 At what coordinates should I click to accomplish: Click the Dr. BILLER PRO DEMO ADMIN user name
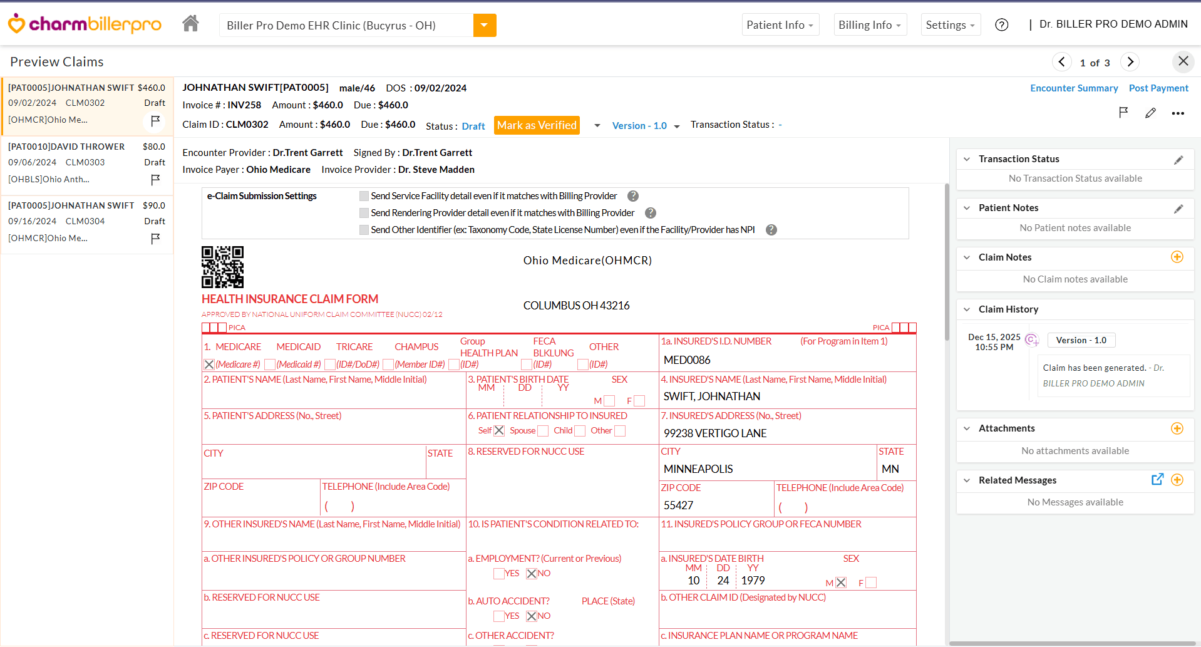pos(1113,24)
